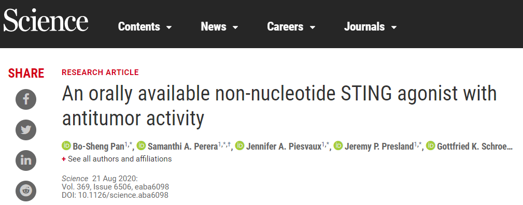Go to Science logo homepage
This screenshot has height=205, width=523.
tap(46, 21)
